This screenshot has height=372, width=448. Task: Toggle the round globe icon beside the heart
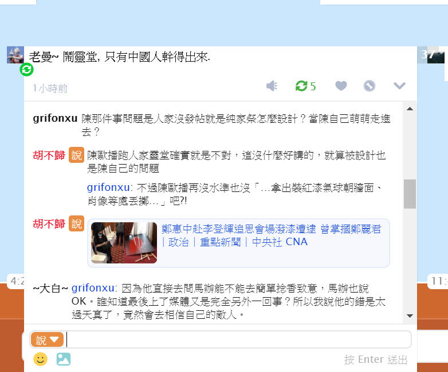coord(369,86)
